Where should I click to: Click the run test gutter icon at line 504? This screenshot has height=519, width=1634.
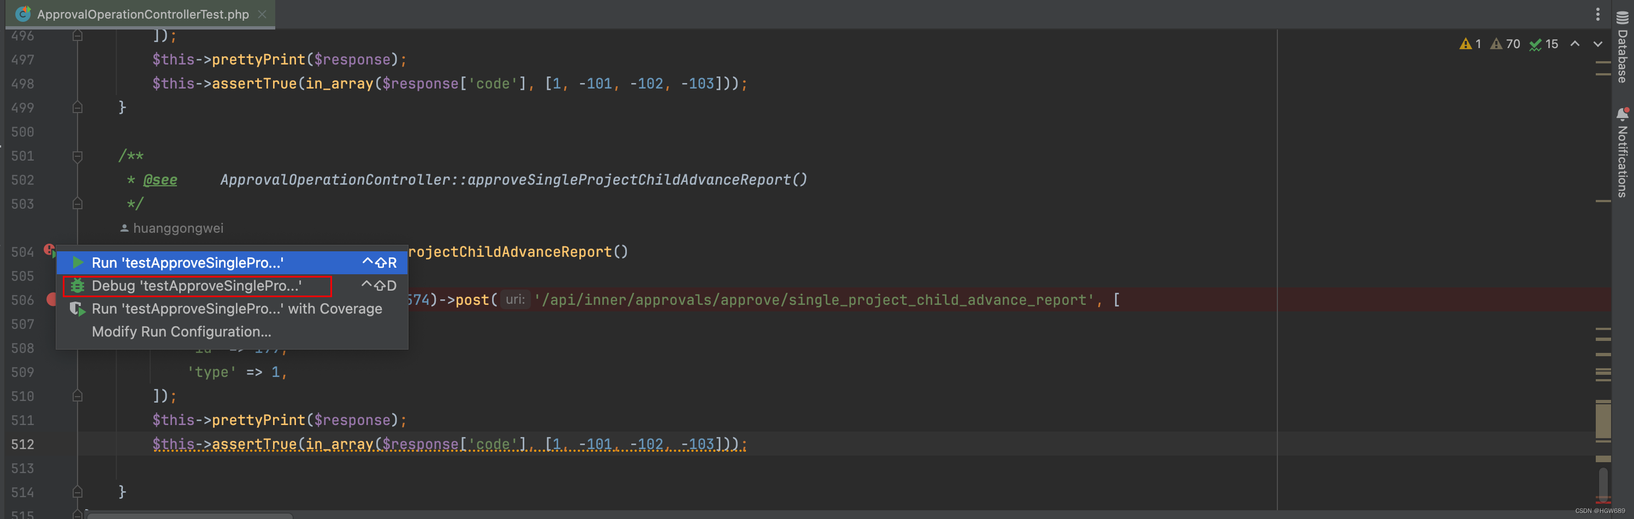[50, 250]
